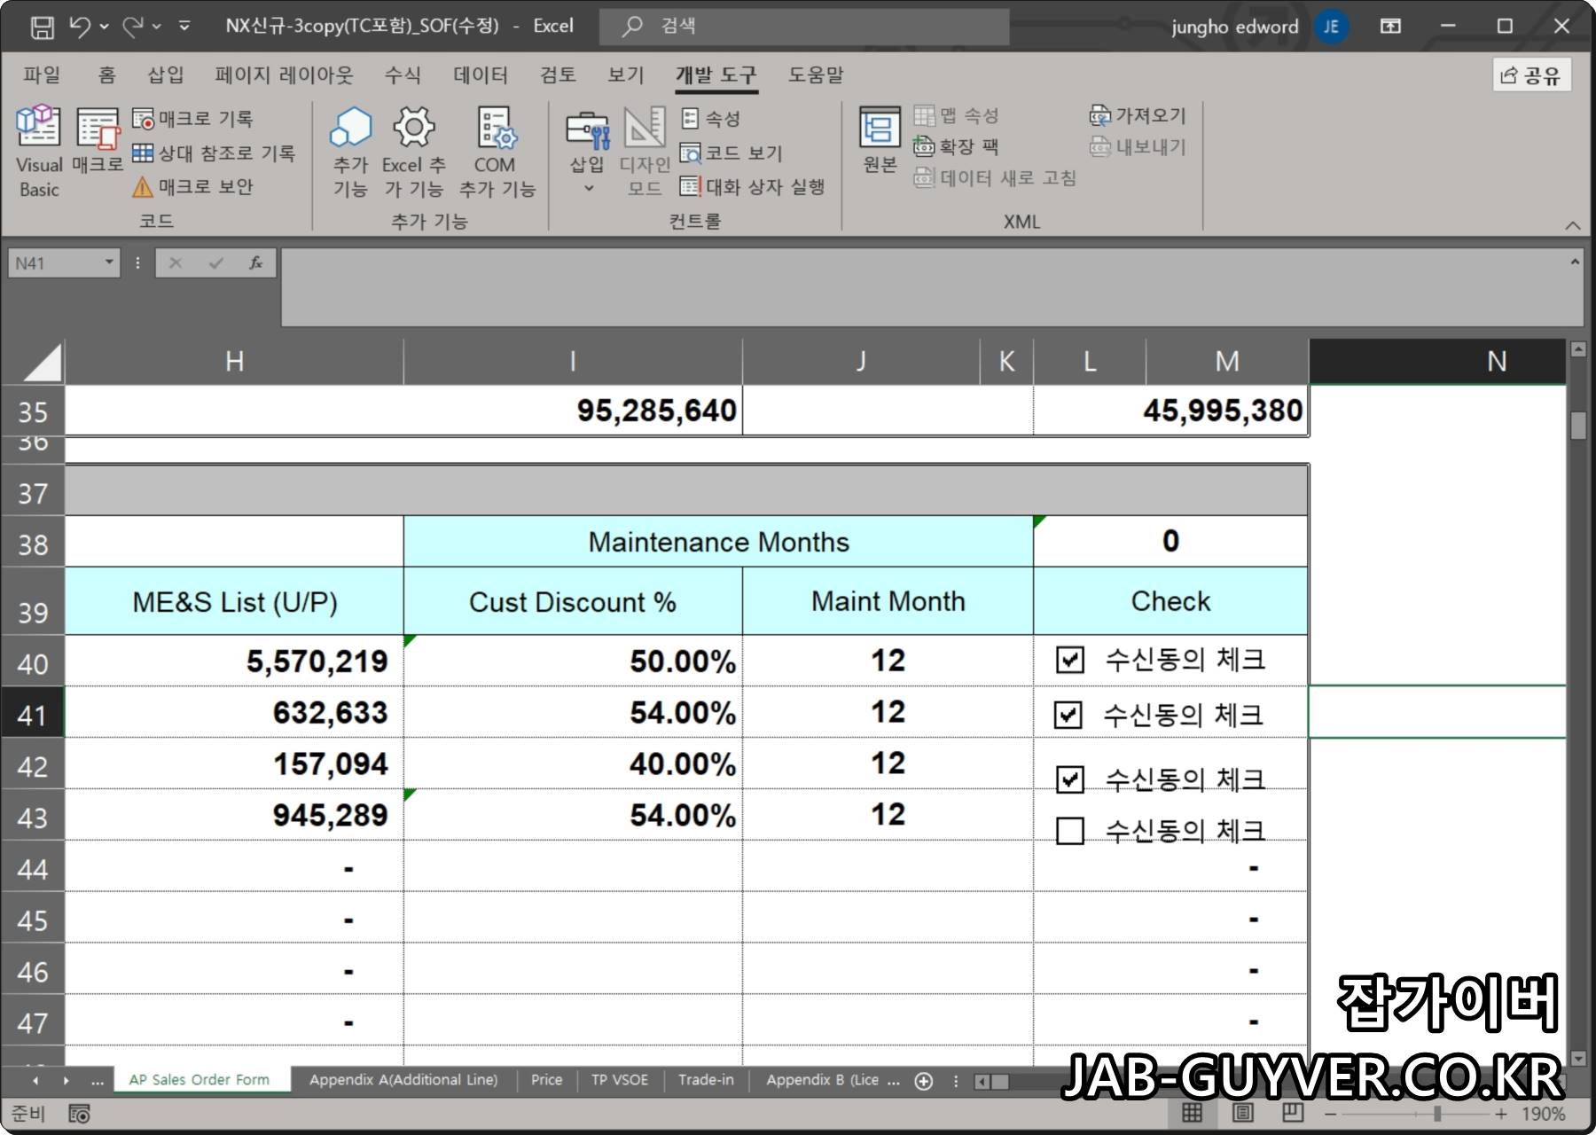The height and width of the screenshot is (1135, 1596).
Task: Start Record Macro (매크로 기록)
Action: (x=192, y=119)
